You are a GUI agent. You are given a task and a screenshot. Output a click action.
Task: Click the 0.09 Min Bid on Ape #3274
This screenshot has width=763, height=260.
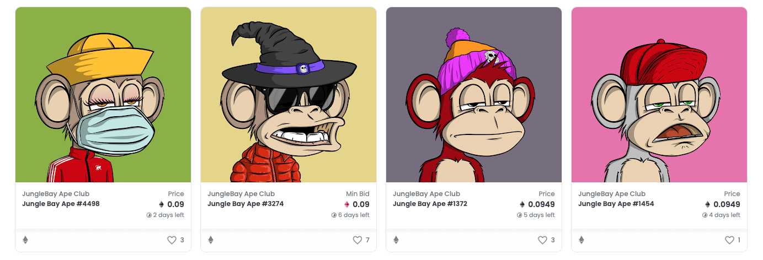point(361,204)
